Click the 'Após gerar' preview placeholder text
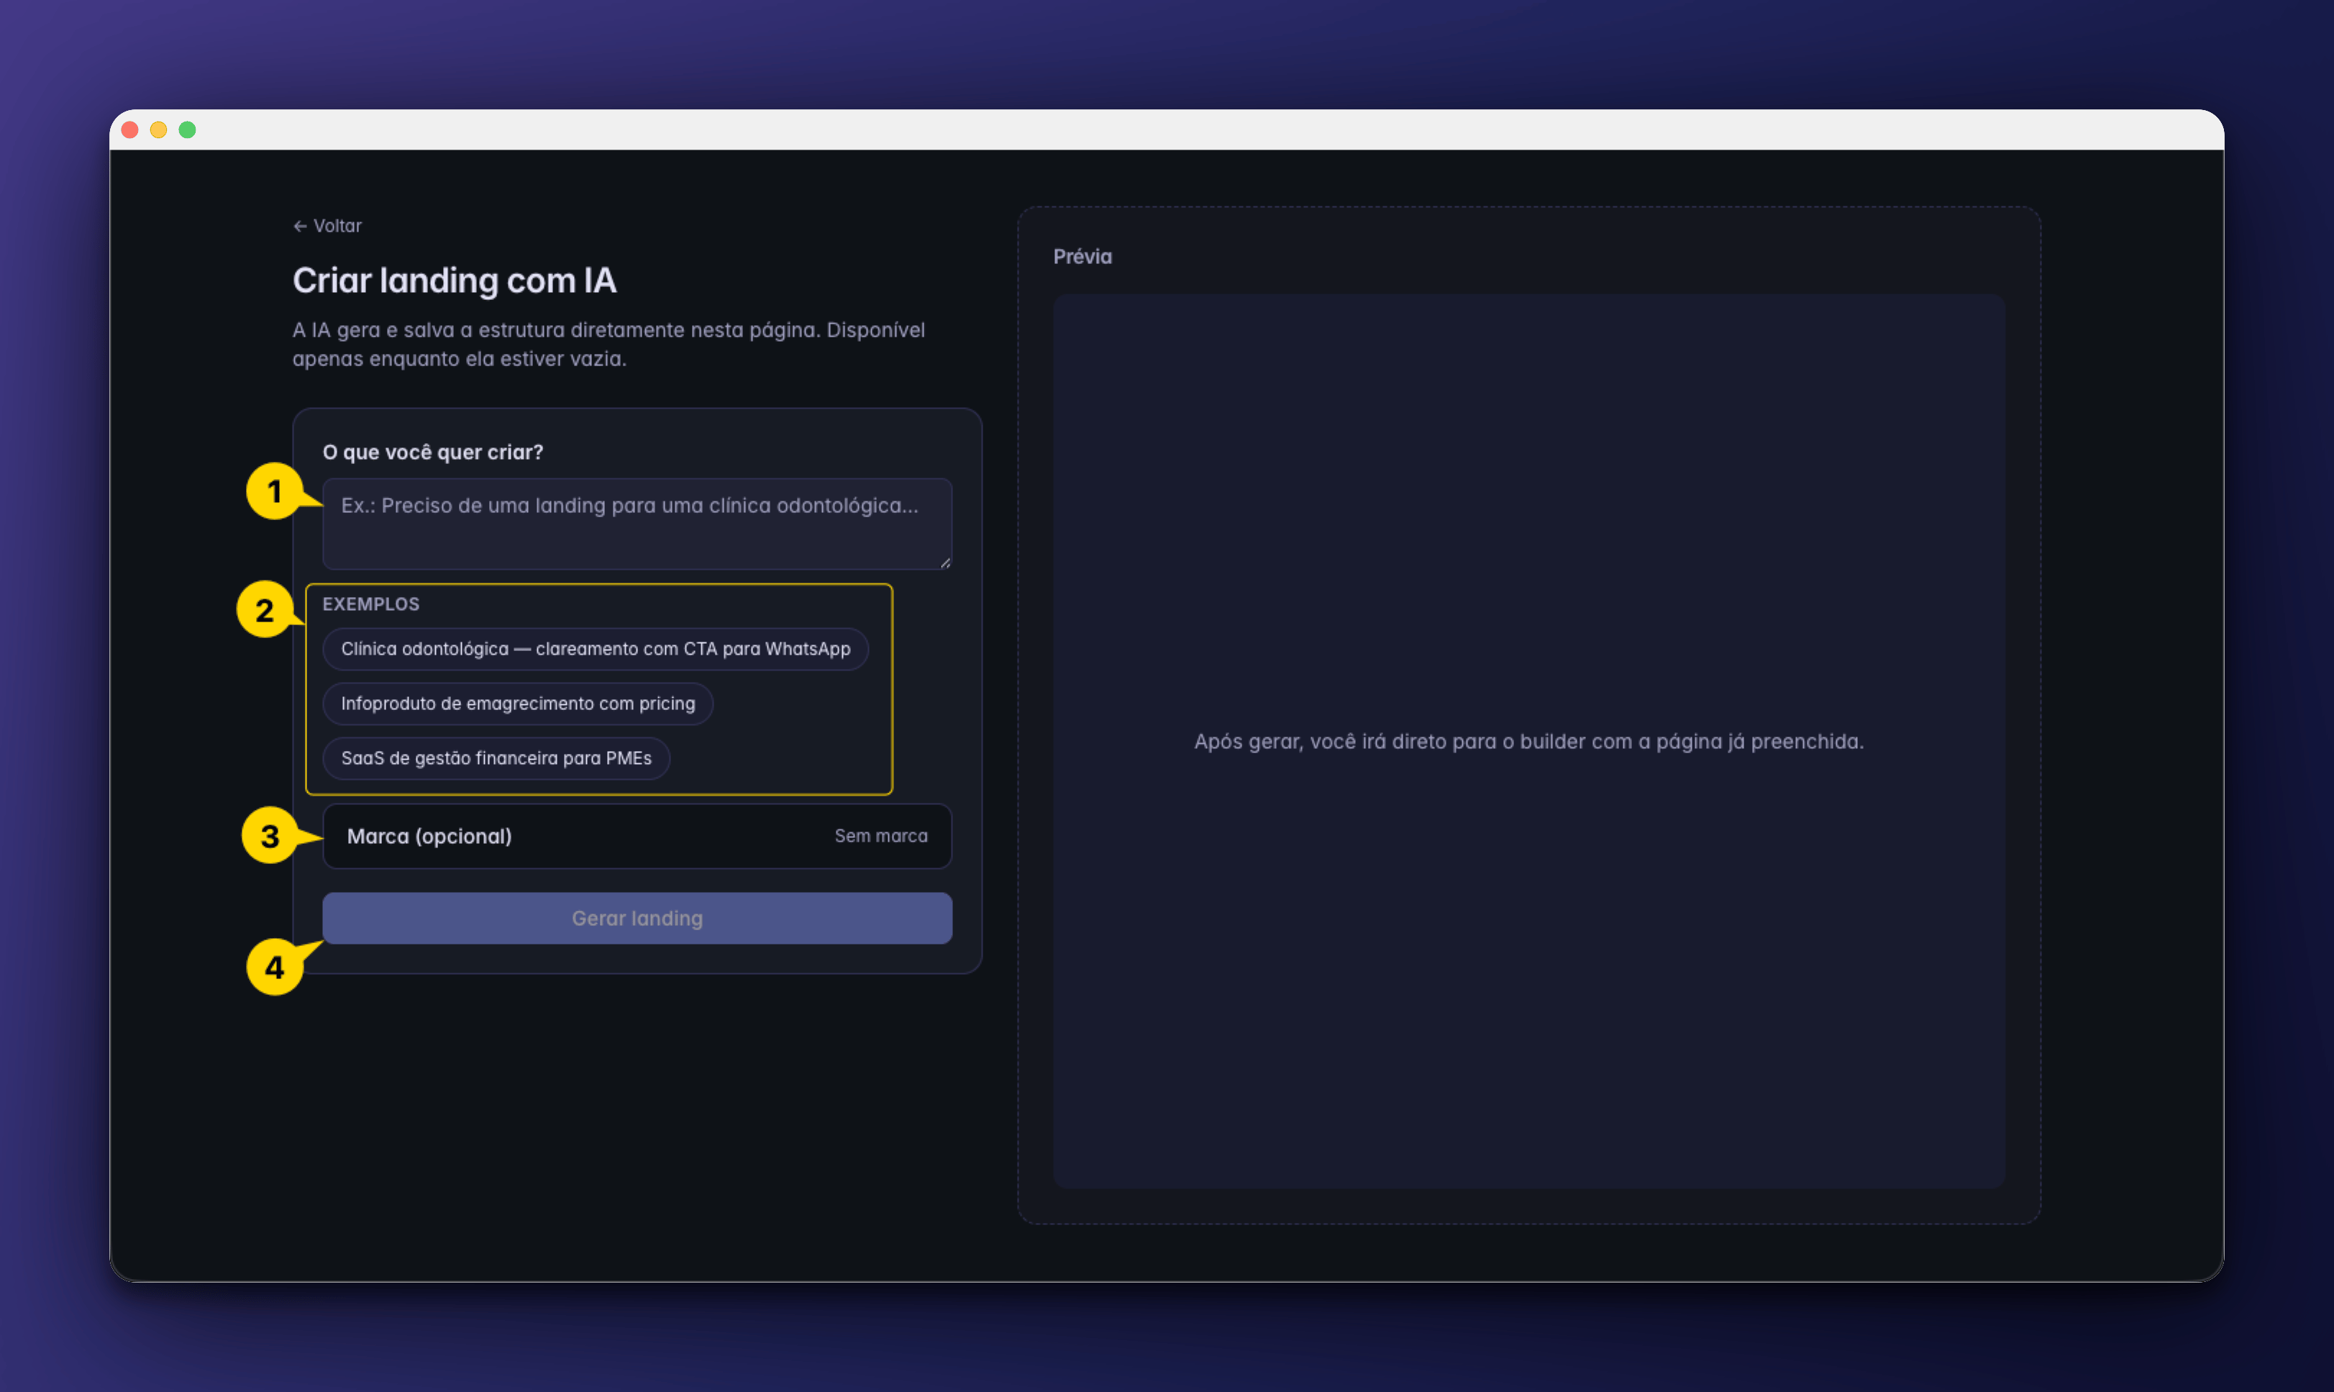The height and width of the screenshot is (1392, 2334). 1528,742
